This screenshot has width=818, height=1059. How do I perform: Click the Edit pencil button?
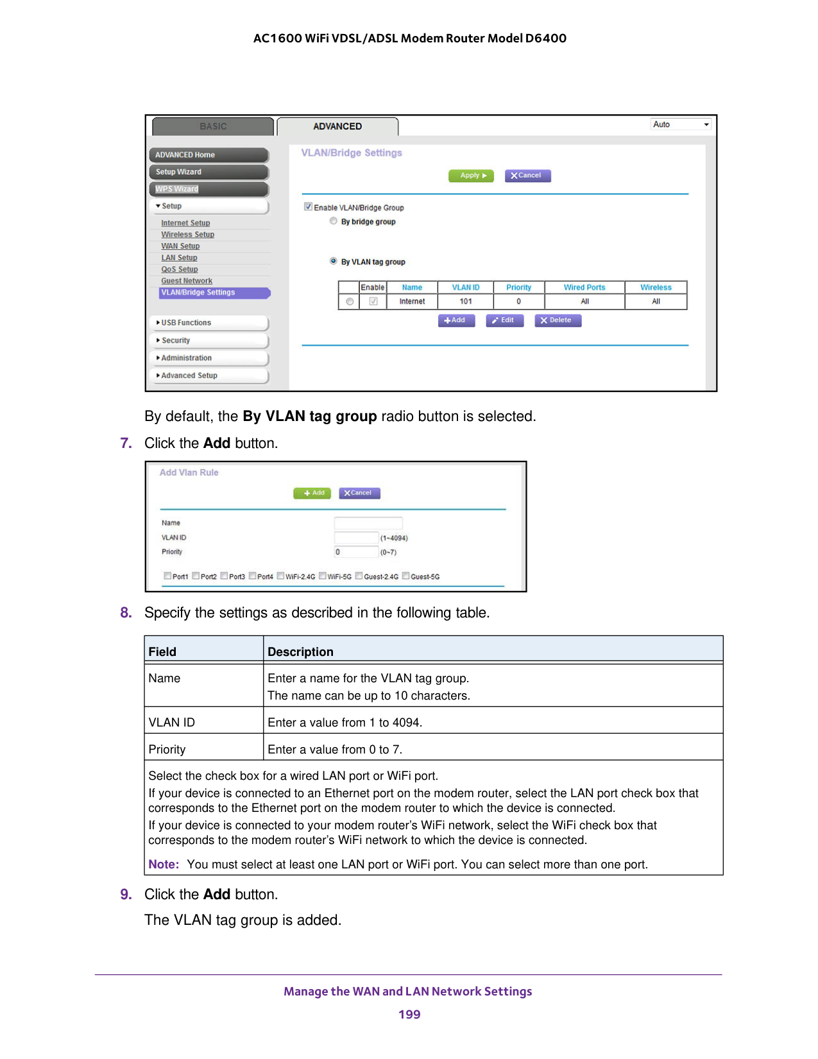pos(504,320)
